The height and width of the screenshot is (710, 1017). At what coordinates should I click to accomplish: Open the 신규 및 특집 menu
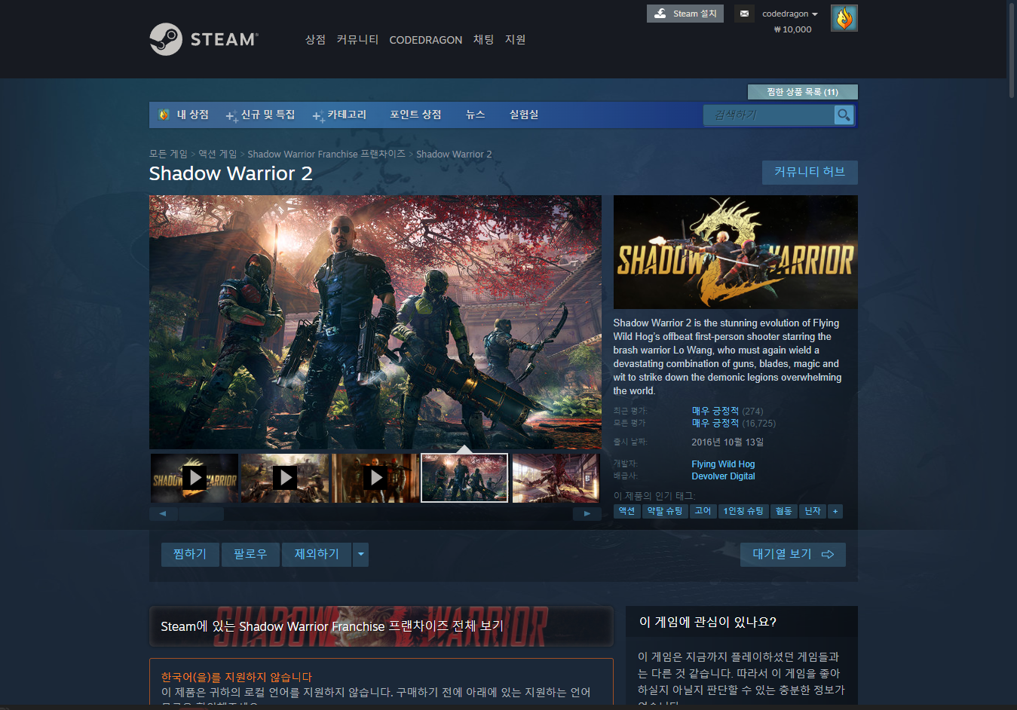pyautogui.click(x=261, y=115)
